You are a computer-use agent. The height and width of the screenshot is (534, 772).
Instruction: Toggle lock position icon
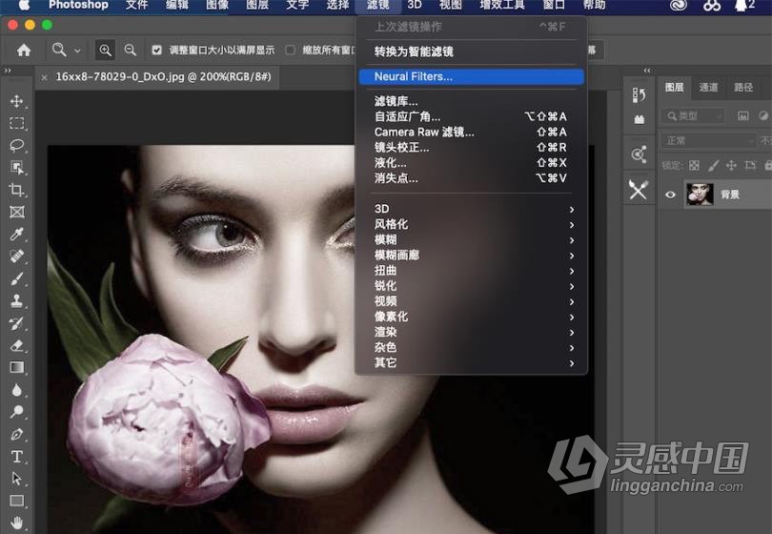731,166
